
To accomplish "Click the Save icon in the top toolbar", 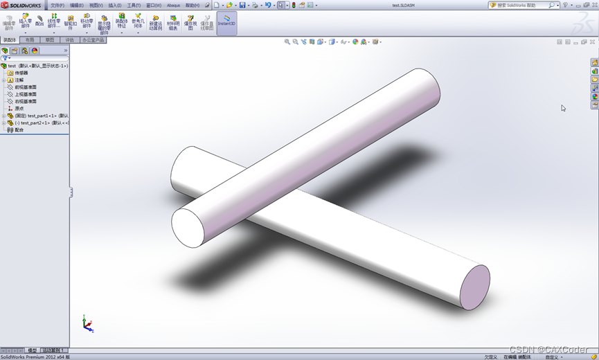I will click(x=242, y=5).
